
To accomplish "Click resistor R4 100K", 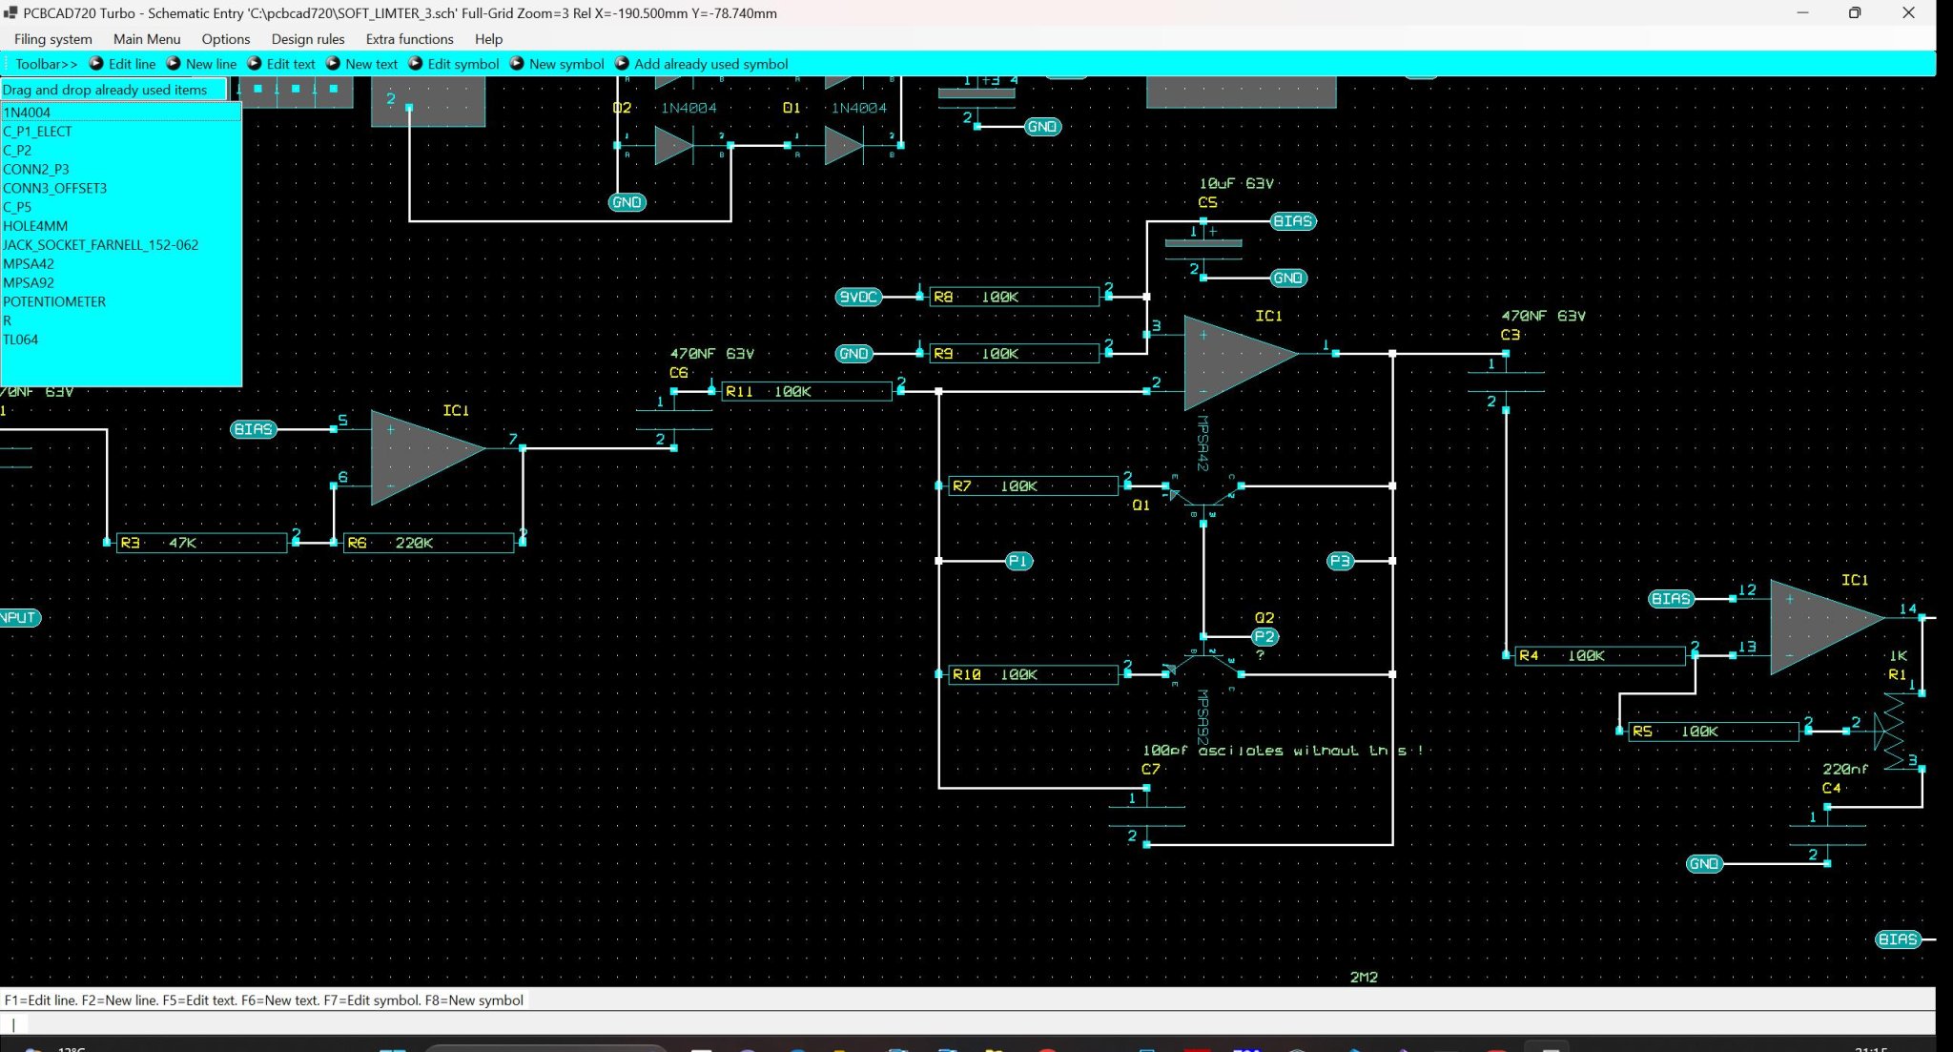I will pyautogui.click(x=1600, y=656).
